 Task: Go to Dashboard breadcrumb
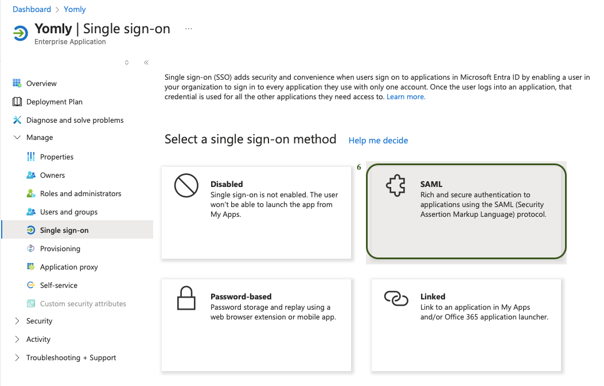[32, 9]
